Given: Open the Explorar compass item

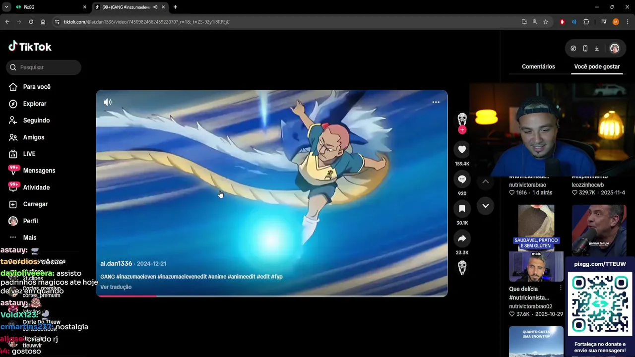Looking at the screenshot, I should coord(28,104).
